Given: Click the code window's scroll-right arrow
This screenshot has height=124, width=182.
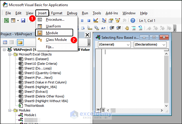Looking at the screenshot, I should coord(162,110).
